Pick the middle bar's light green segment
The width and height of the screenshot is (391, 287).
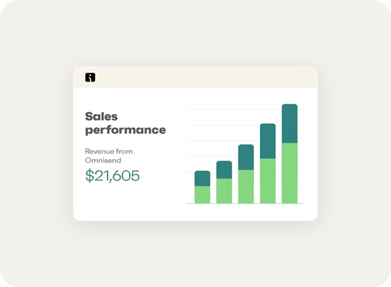(x=246, y=186)
